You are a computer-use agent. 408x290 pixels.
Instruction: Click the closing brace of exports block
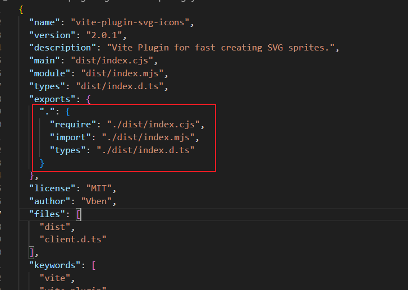point(31,176)
